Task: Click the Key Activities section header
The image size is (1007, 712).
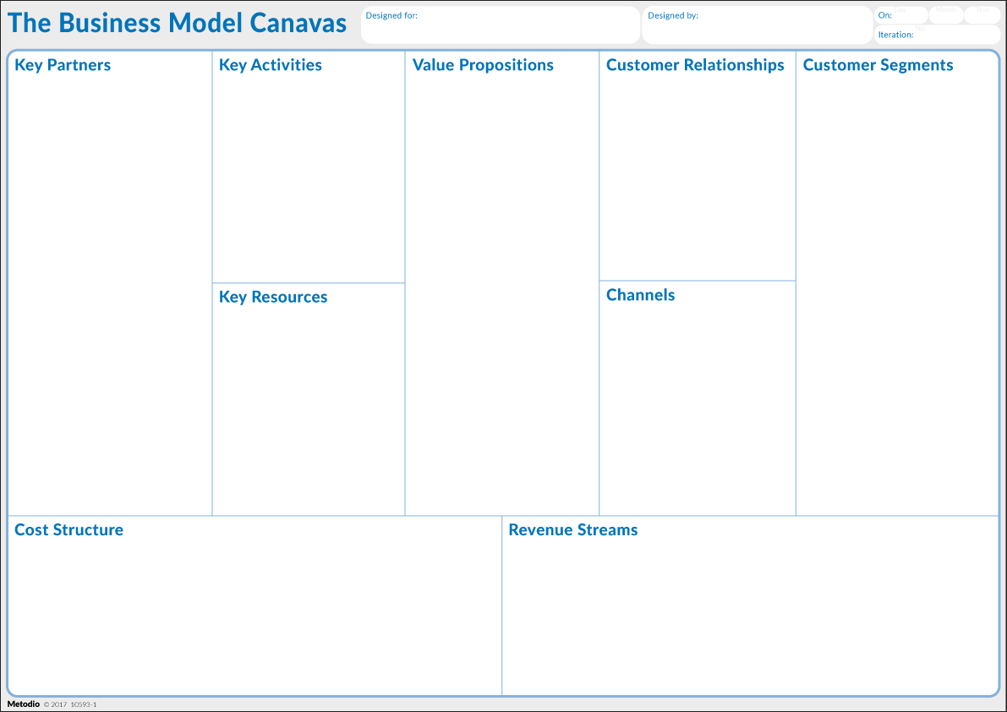Action: tap(270, 64)
